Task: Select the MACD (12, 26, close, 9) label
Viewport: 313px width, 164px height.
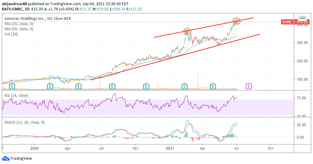Action: point(25,122)
